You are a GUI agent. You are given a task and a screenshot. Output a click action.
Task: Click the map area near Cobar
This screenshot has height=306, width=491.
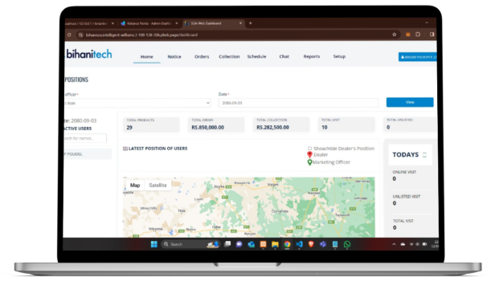[x=217, y=227]
